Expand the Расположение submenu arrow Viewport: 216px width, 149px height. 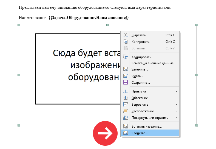tap(176, 111)
